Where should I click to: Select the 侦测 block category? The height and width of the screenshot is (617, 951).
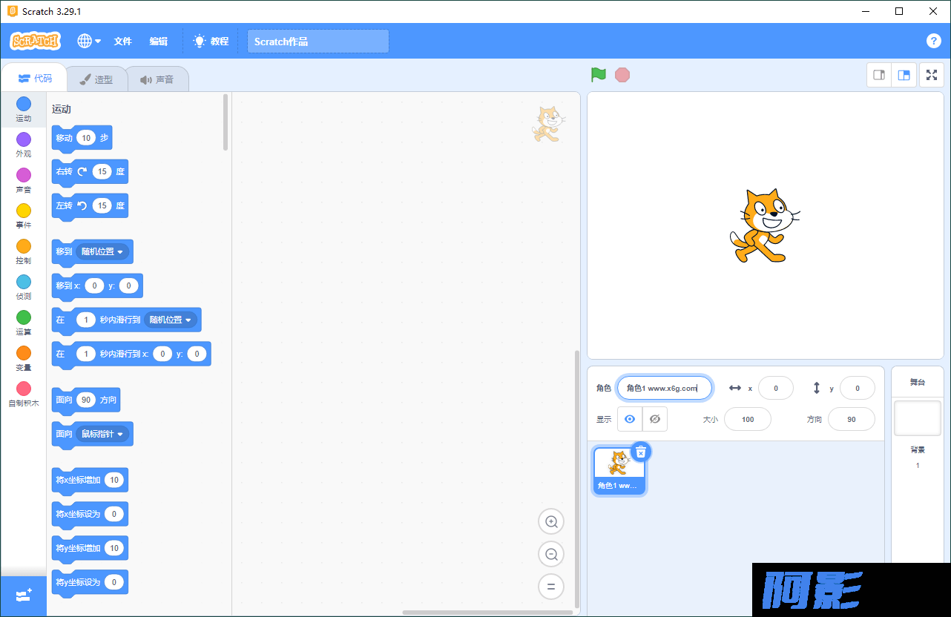point(24,287)
